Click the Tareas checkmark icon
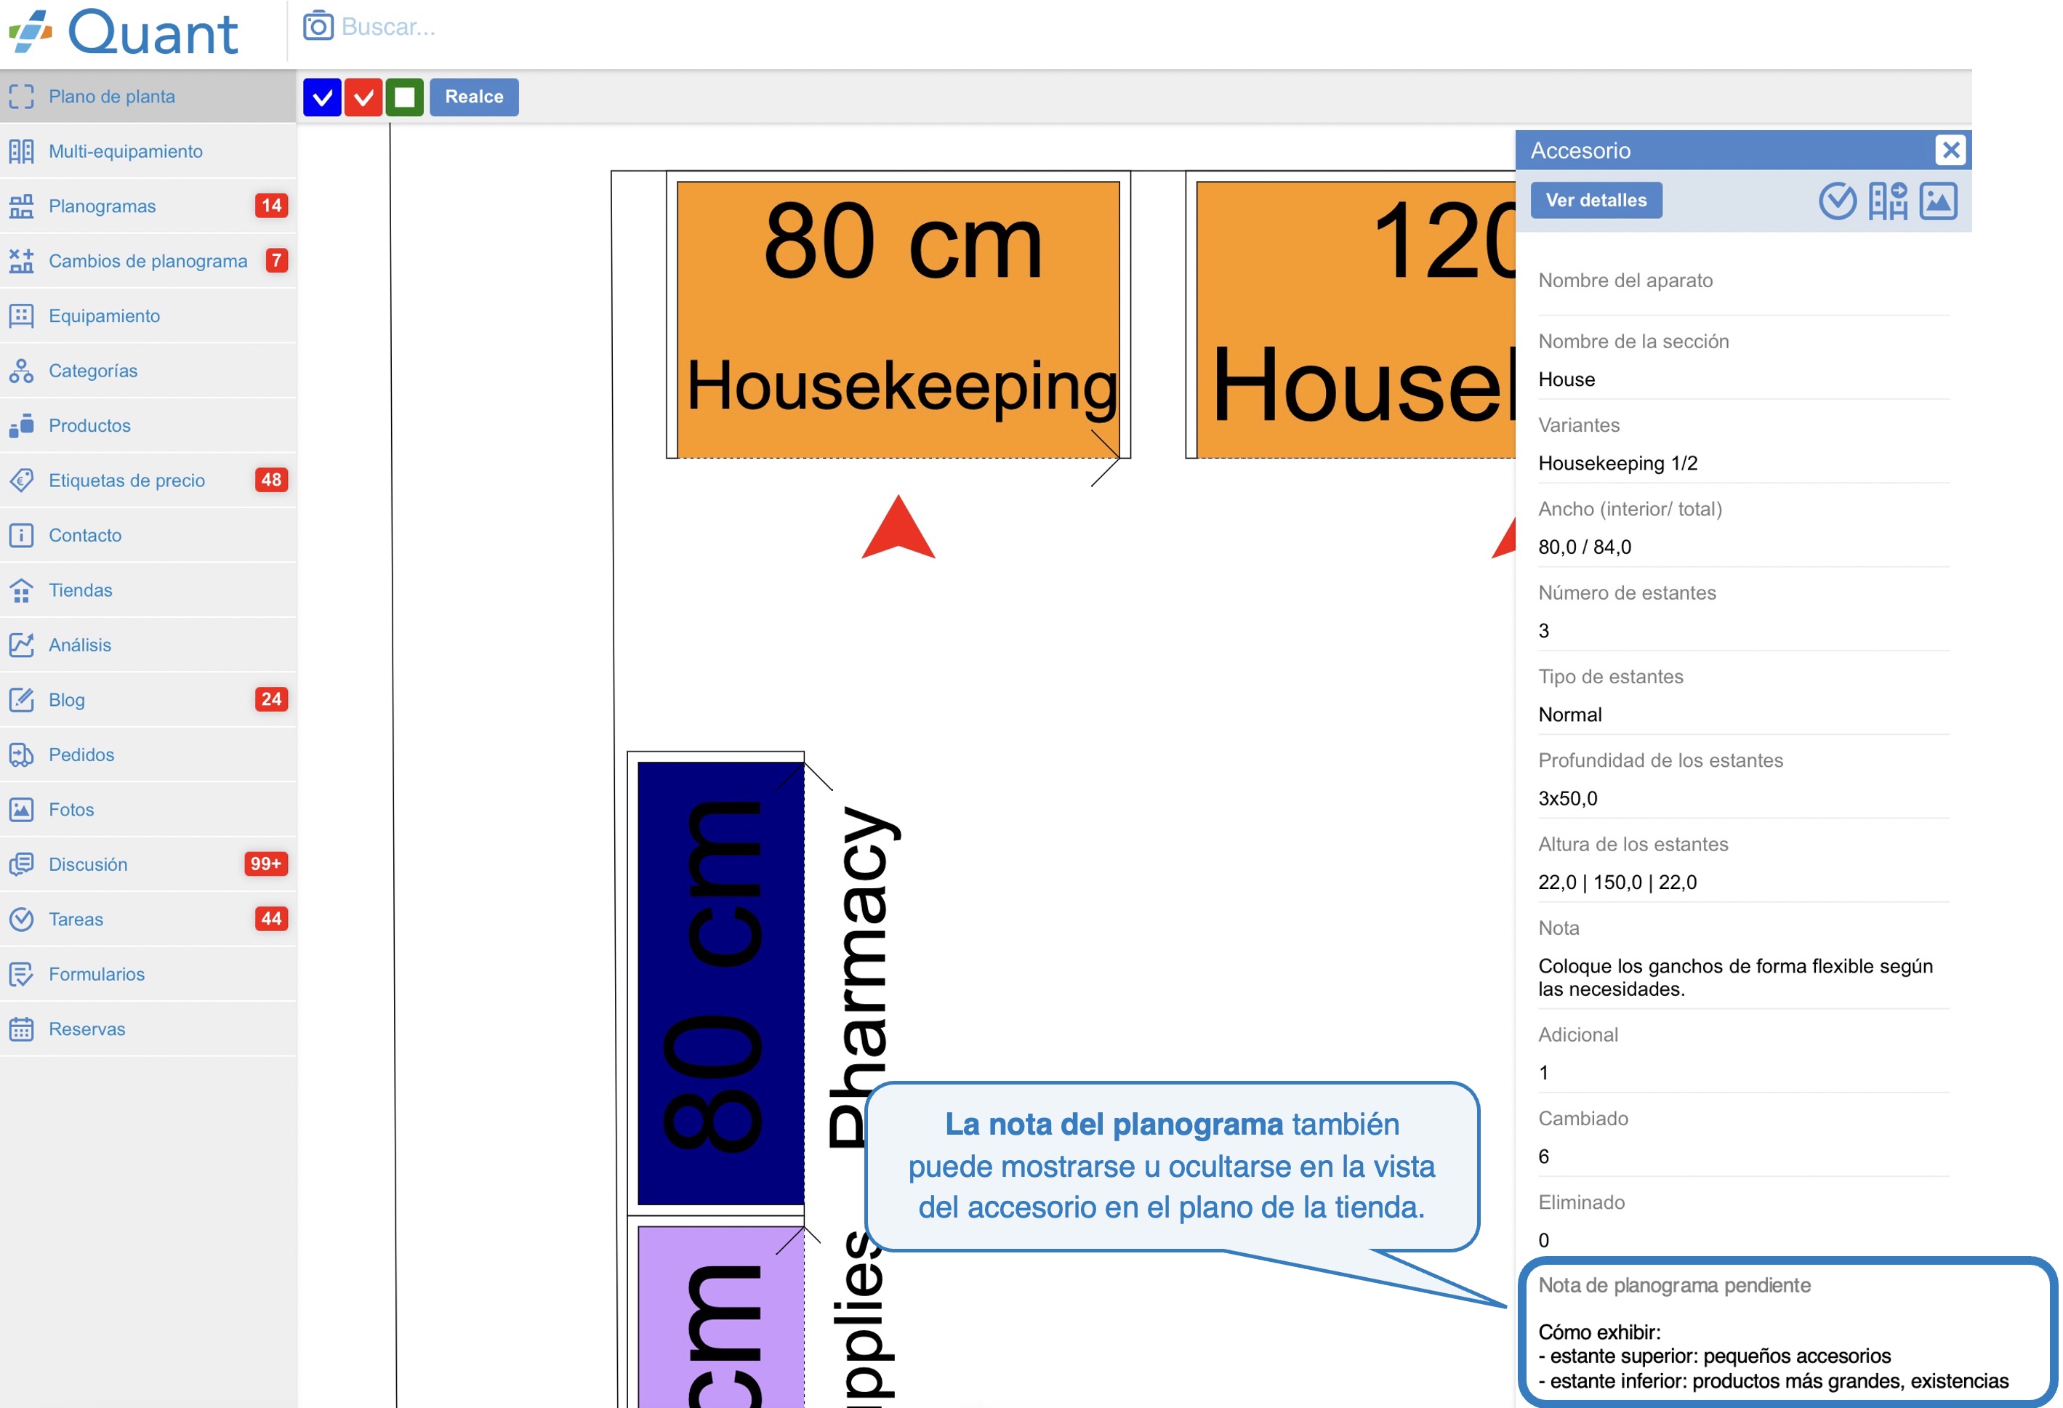This screenshot has height=1408, width=2063. pyautogui.click(x=21, y=919)
